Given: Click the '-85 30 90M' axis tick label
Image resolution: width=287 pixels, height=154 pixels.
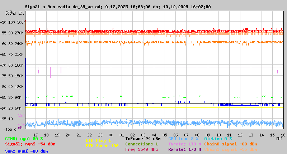Looking at the screenshot, I should 11,97.
